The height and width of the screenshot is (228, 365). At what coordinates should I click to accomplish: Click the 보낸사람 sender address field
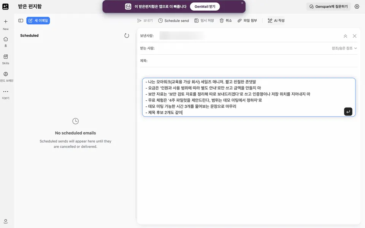(182, 36)
